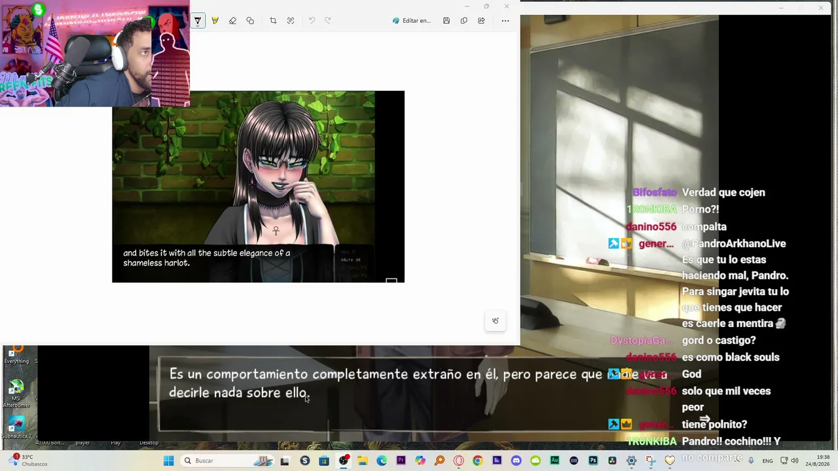Viewport: 838px width, 471px height.
Task: Undo the last edit in Snipping Tool
Action: tap(312, 21)
